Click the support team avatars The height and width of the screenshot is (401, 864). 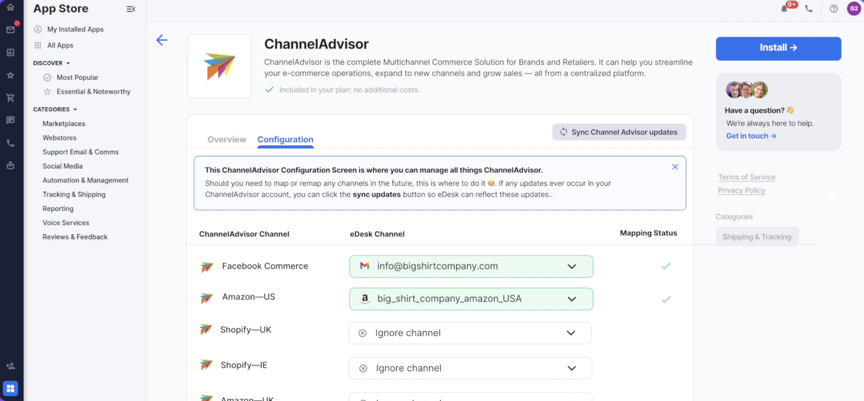747,90
